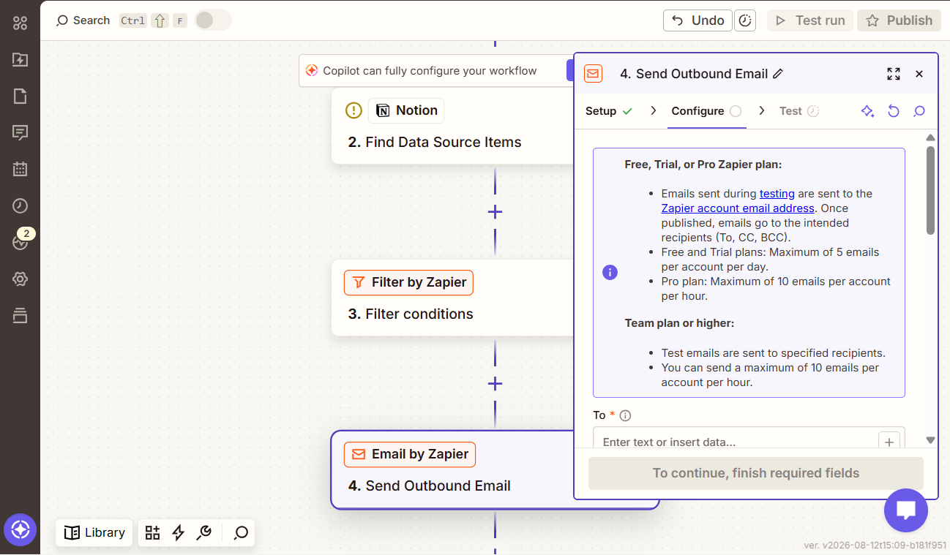Open the testing link in notice
Screen dimensions: 950x555
click(x=777, y=194)
